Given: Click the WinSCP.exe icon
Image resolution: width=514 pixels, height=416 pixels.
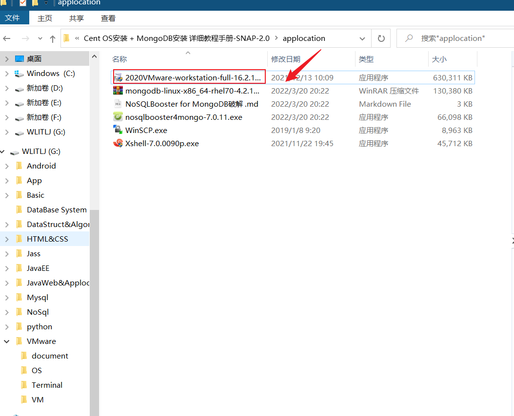Looking at the screenshot, I should 118,130.
